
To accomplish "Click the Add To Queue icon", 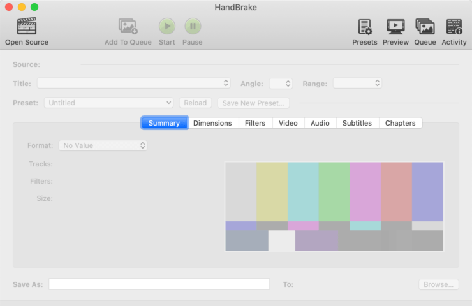I will [128, 27].
